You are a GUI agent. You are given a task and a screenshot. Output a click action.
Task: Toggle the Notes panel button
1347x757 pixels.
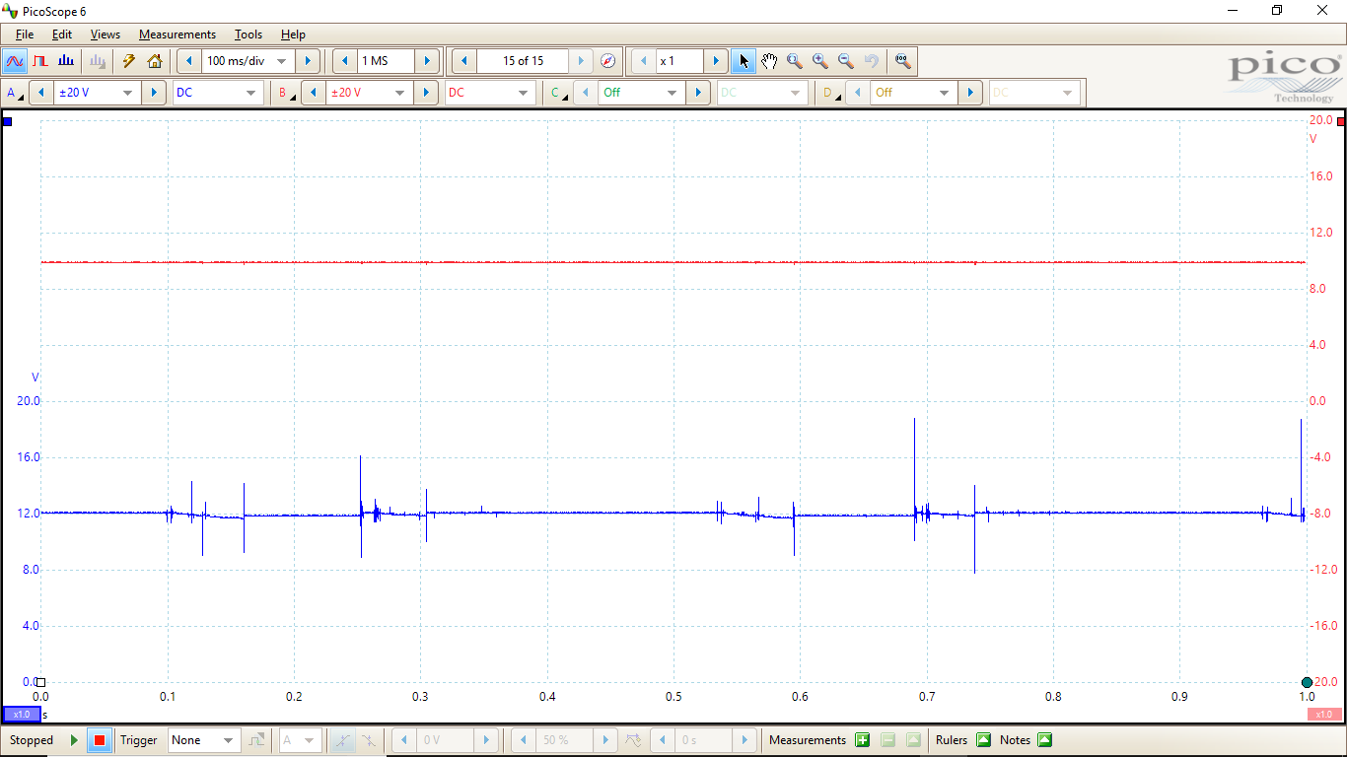tap(1044, 740)
